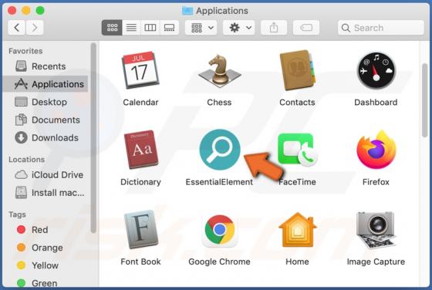
Task: Click the Calendar name label
Action: click(140, 103)
